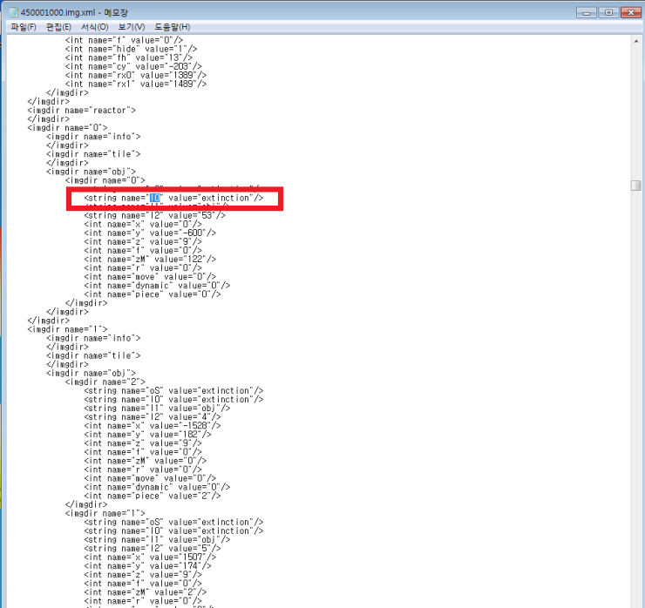The width and height of the screenshot is (645, 608).
Task: Open the 보기(V) menu
Action: tap(132, 27)
